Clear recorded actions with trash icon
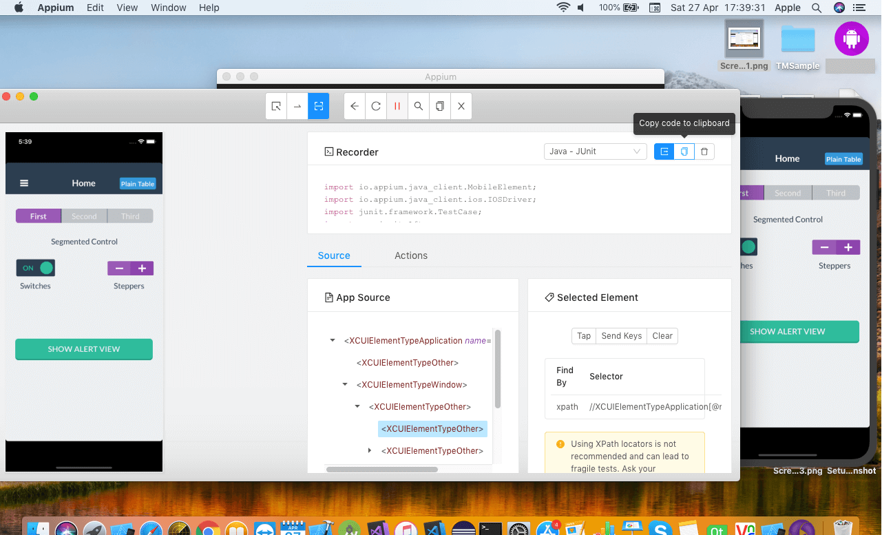The width and height of the screenshot is (882, 535). pos(704,151)
